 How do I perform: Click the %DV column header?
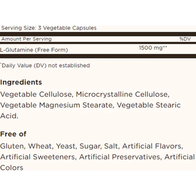click(x=185, y=39)
